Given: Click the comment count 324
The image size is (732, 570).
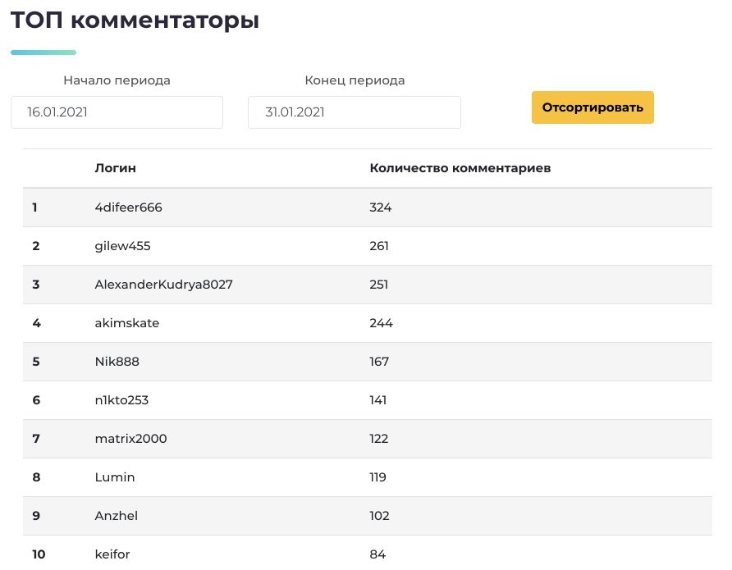Looking at the screenshot, I should [x=380, y=207].
